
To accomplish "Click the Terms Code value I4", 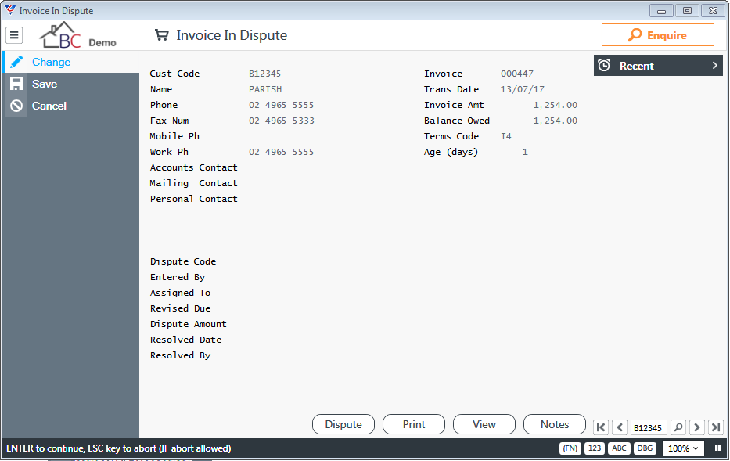I will pos(506,136).
